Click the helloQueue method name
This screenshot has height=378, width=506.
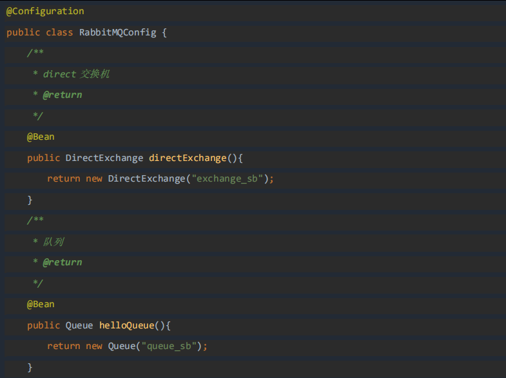tap(126, 325)
